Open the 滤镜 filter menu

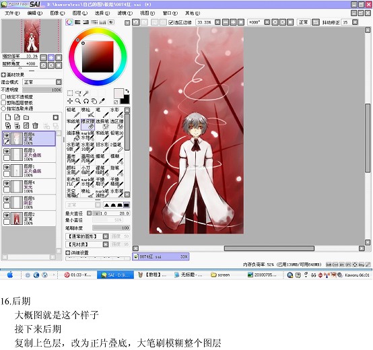(125, 13)
